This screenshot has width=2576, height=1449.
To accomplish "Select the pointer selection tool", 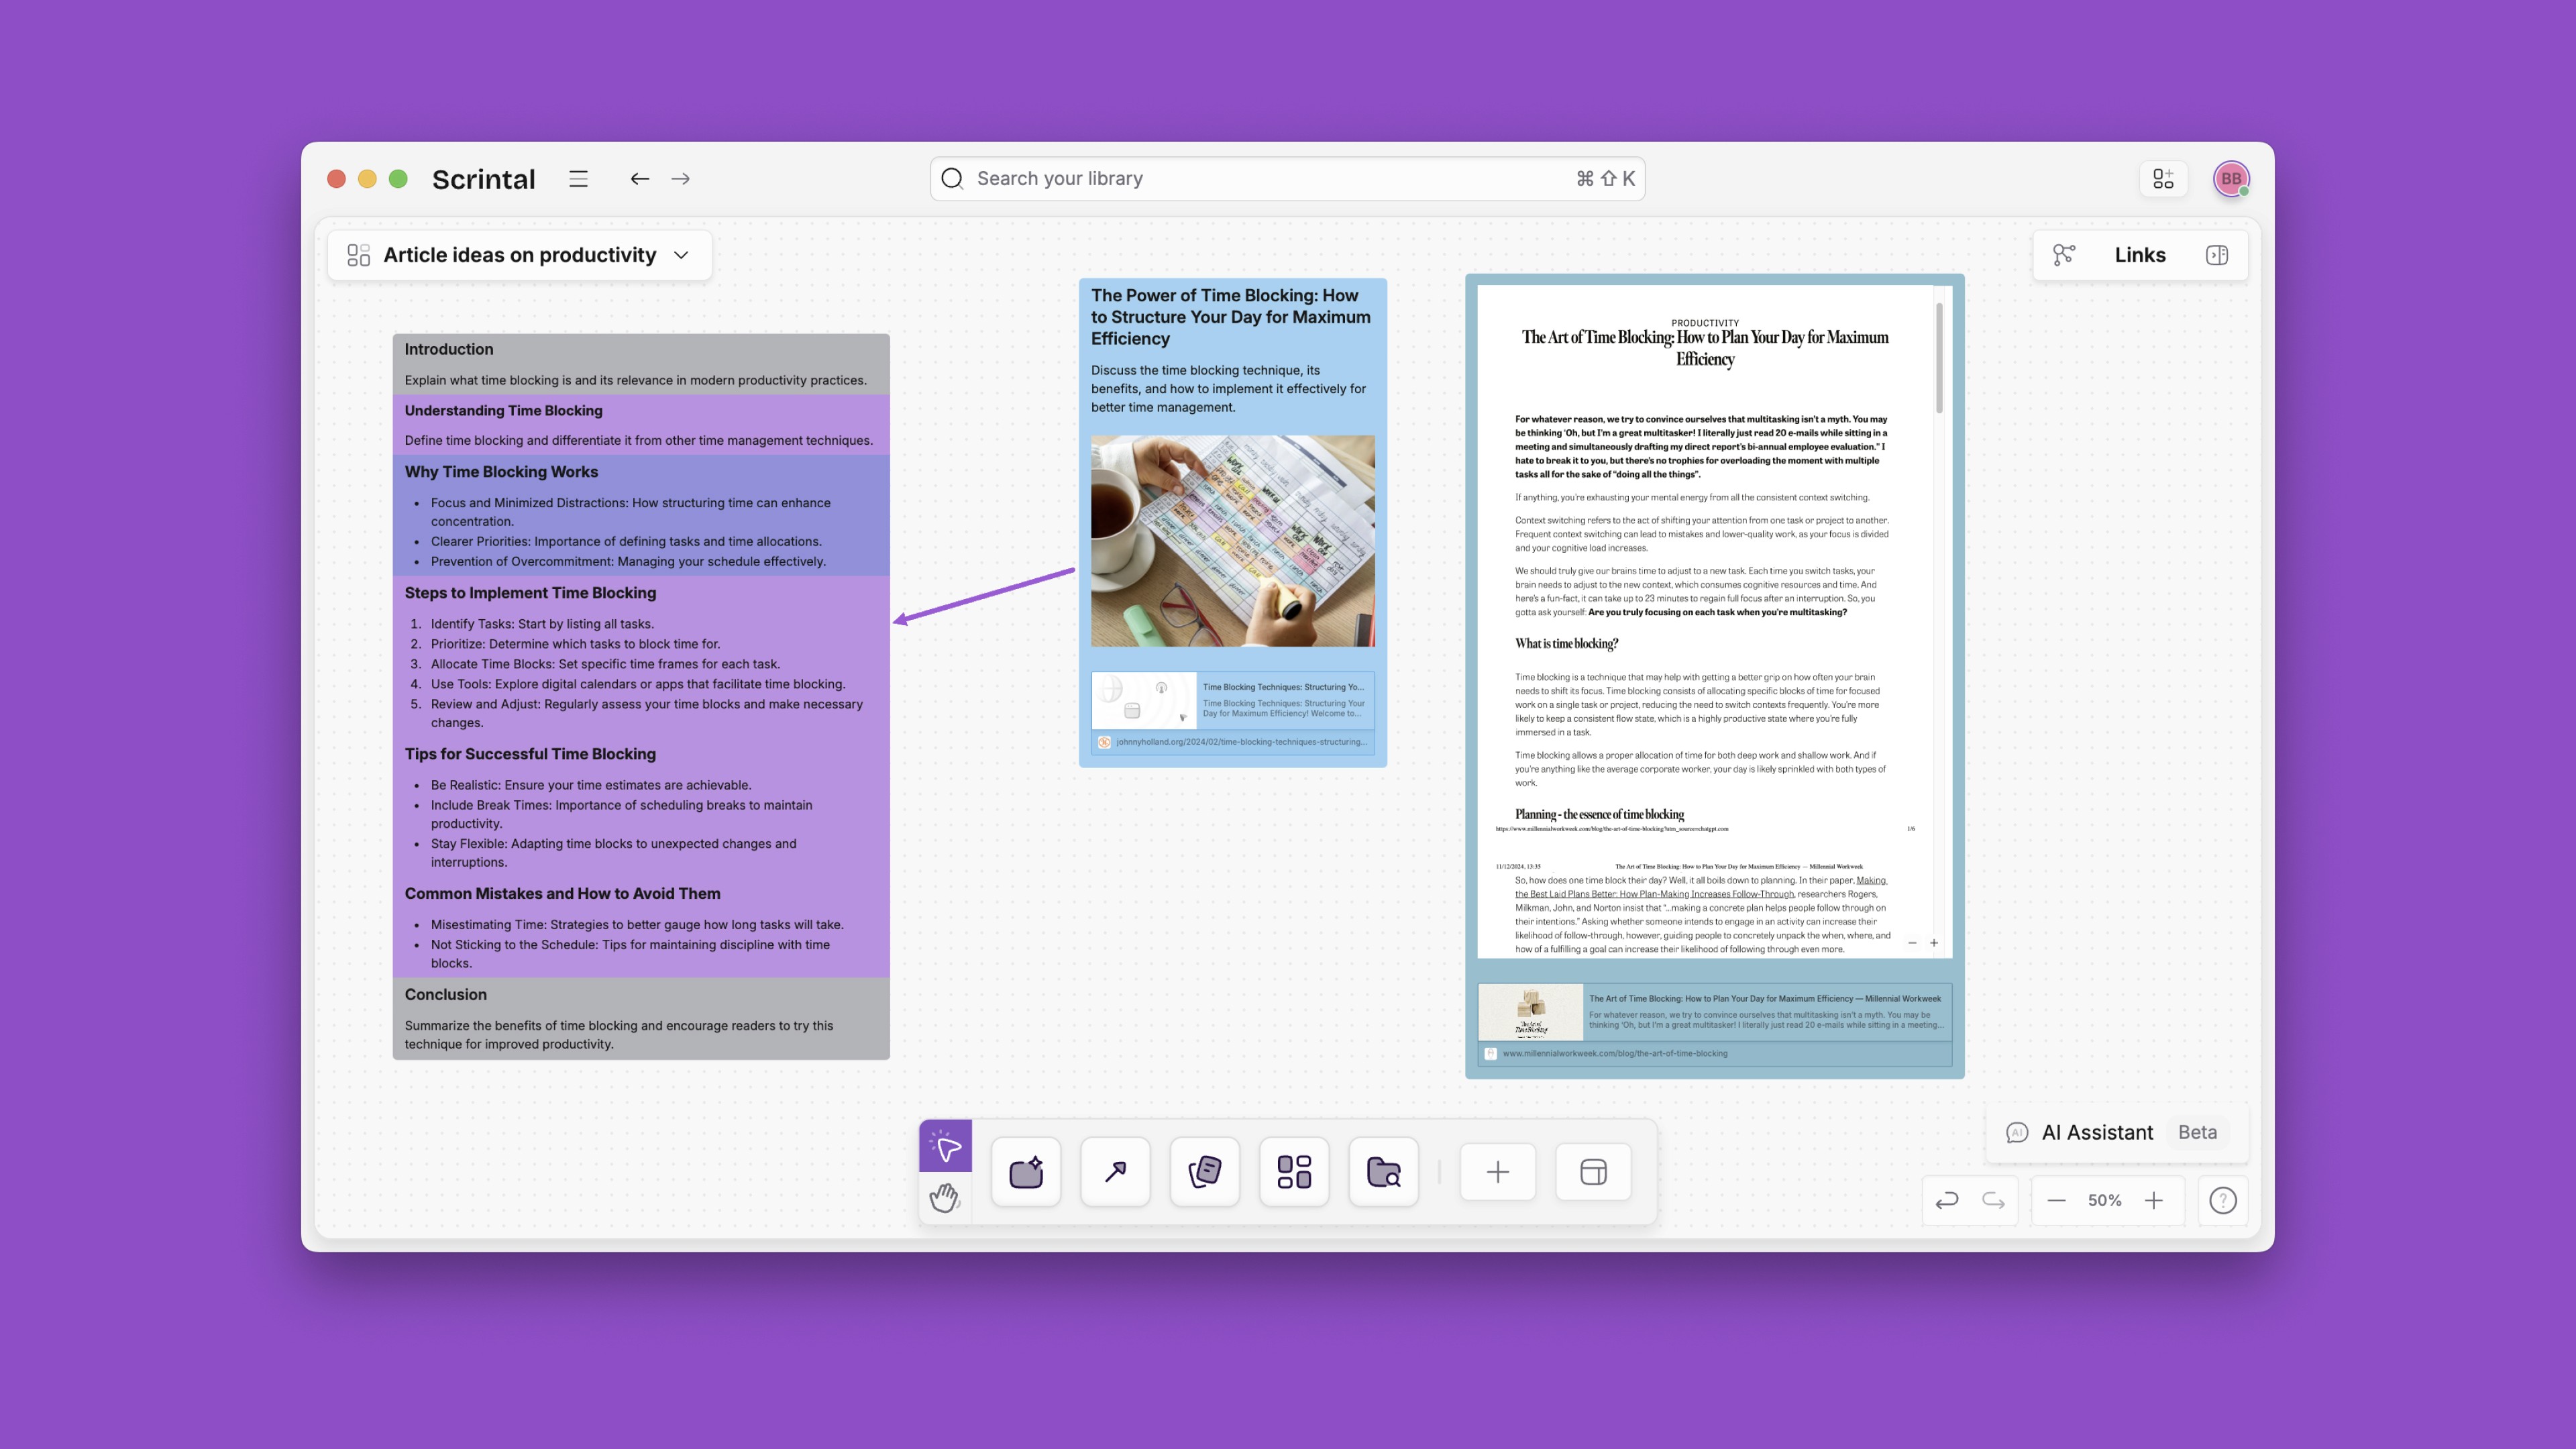I will point(945,1146).
